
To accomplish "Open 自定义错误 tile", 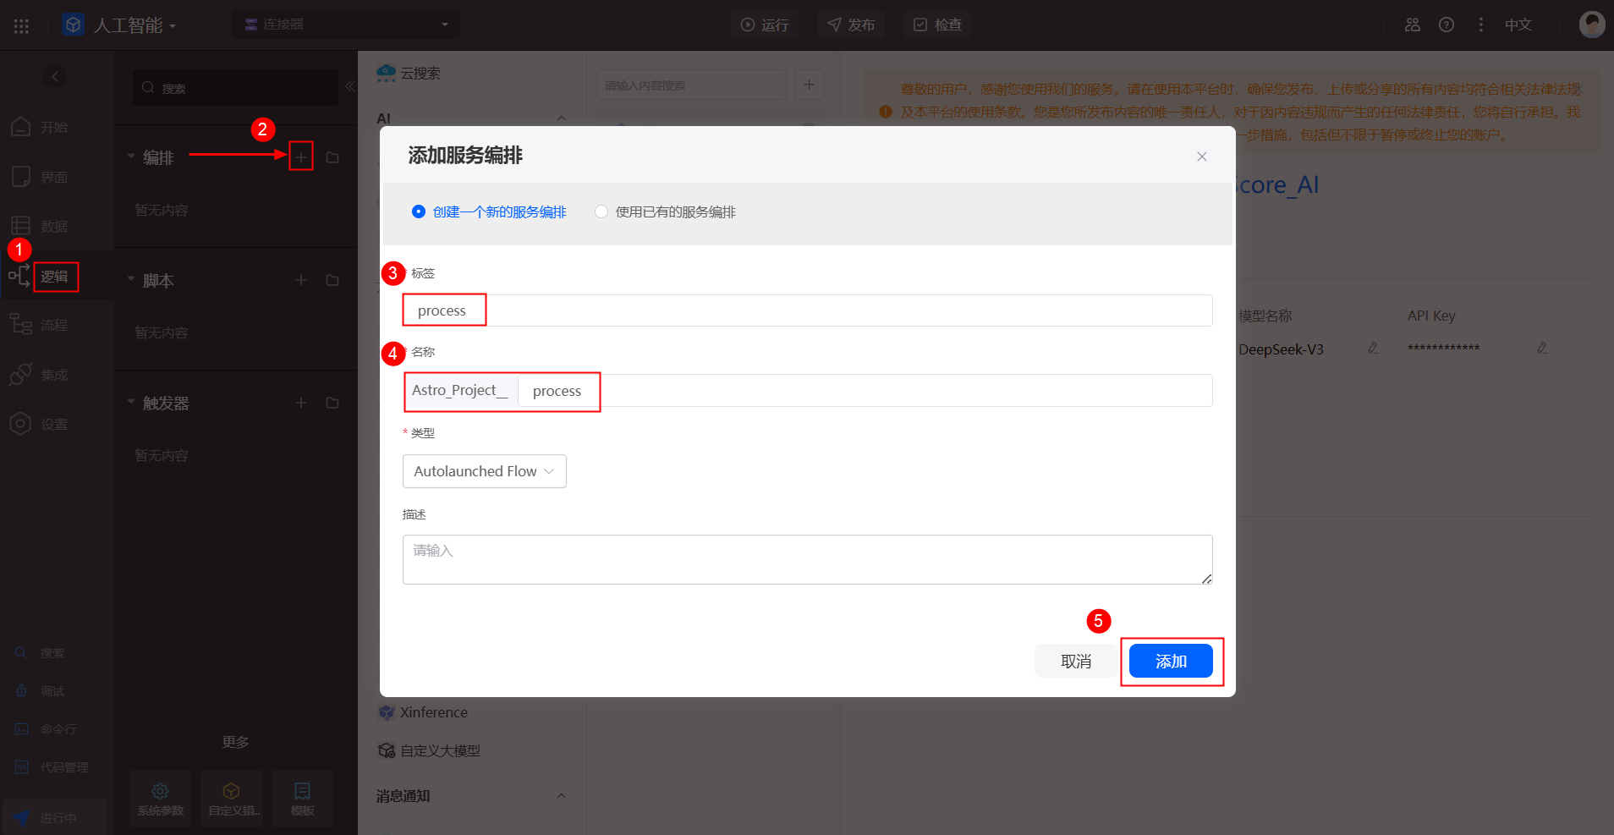I will [231, 799].
